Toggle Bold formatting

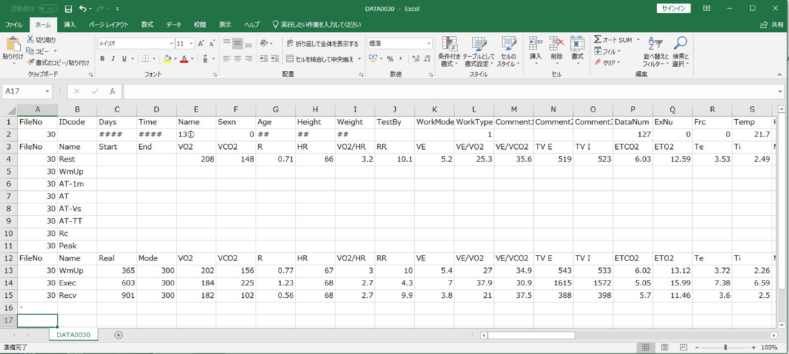click(102, 59)
